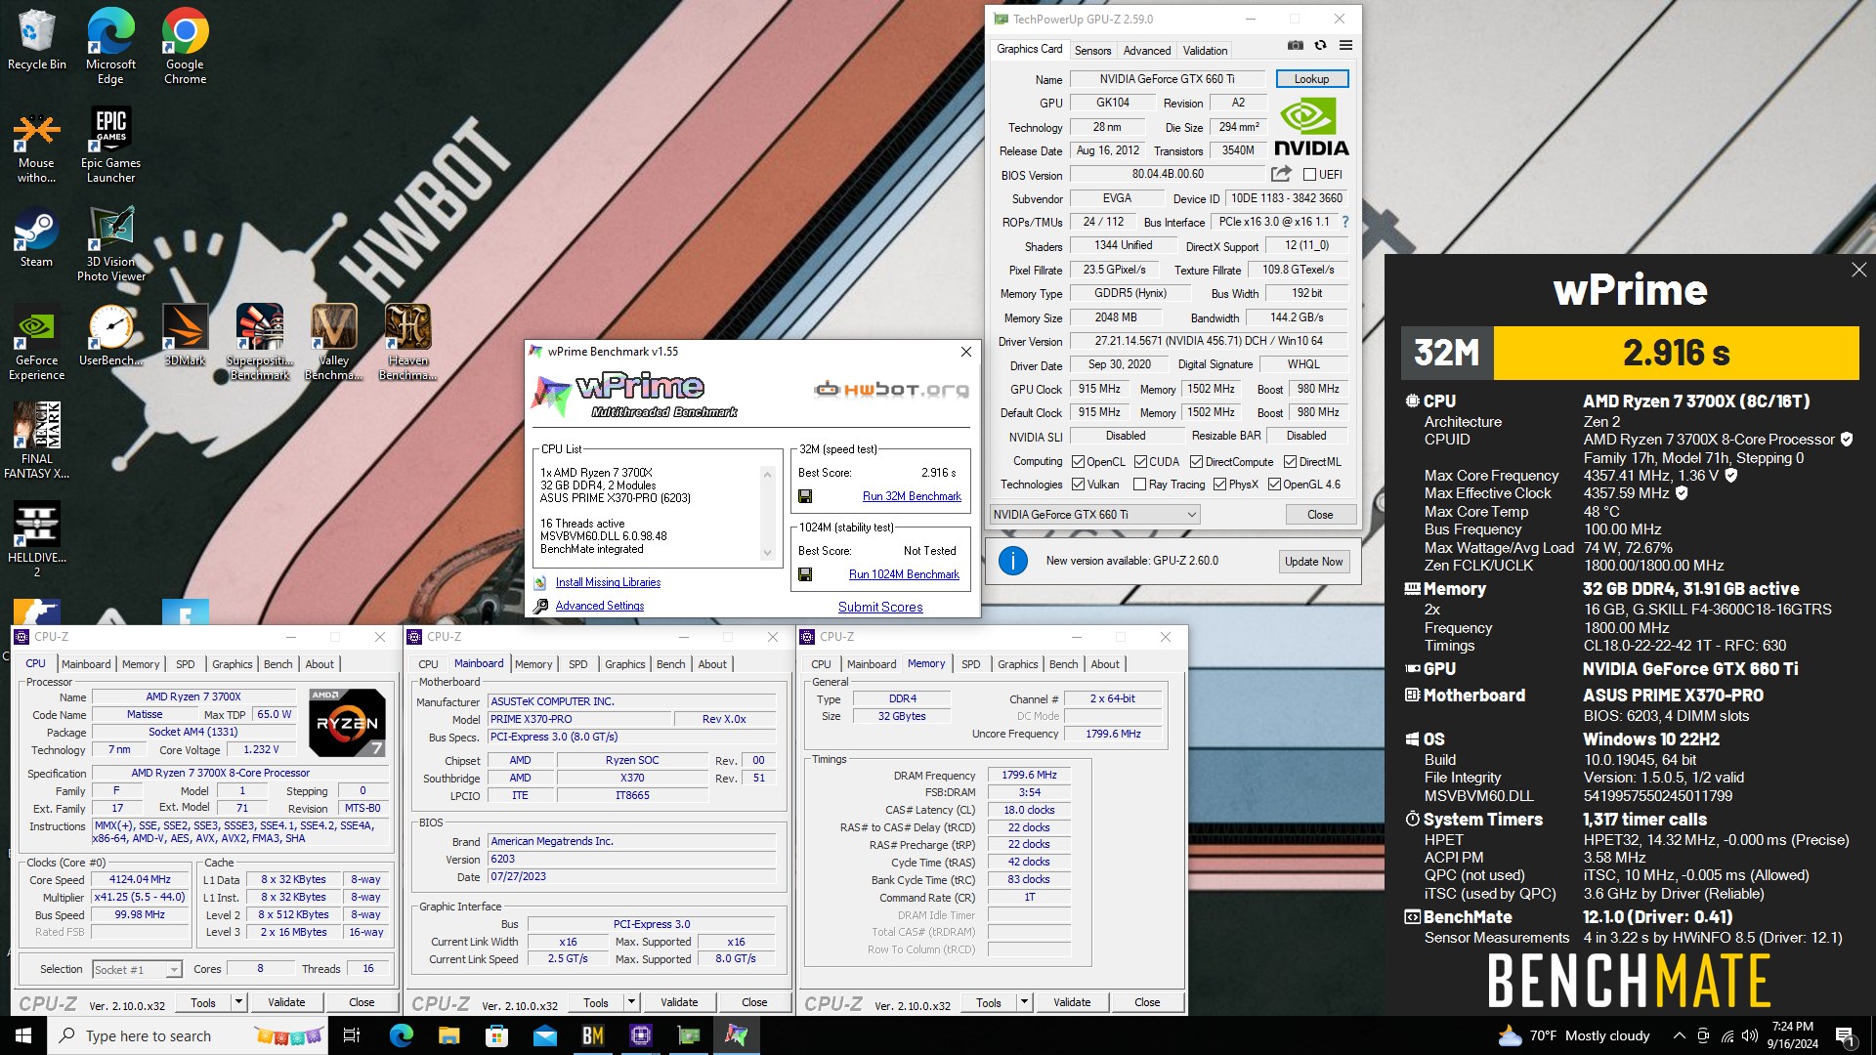The width and height of the screenshot is (1876, 1055).
Task: Click Validate in CPU-Z Memory window
Action: 1072,1002
